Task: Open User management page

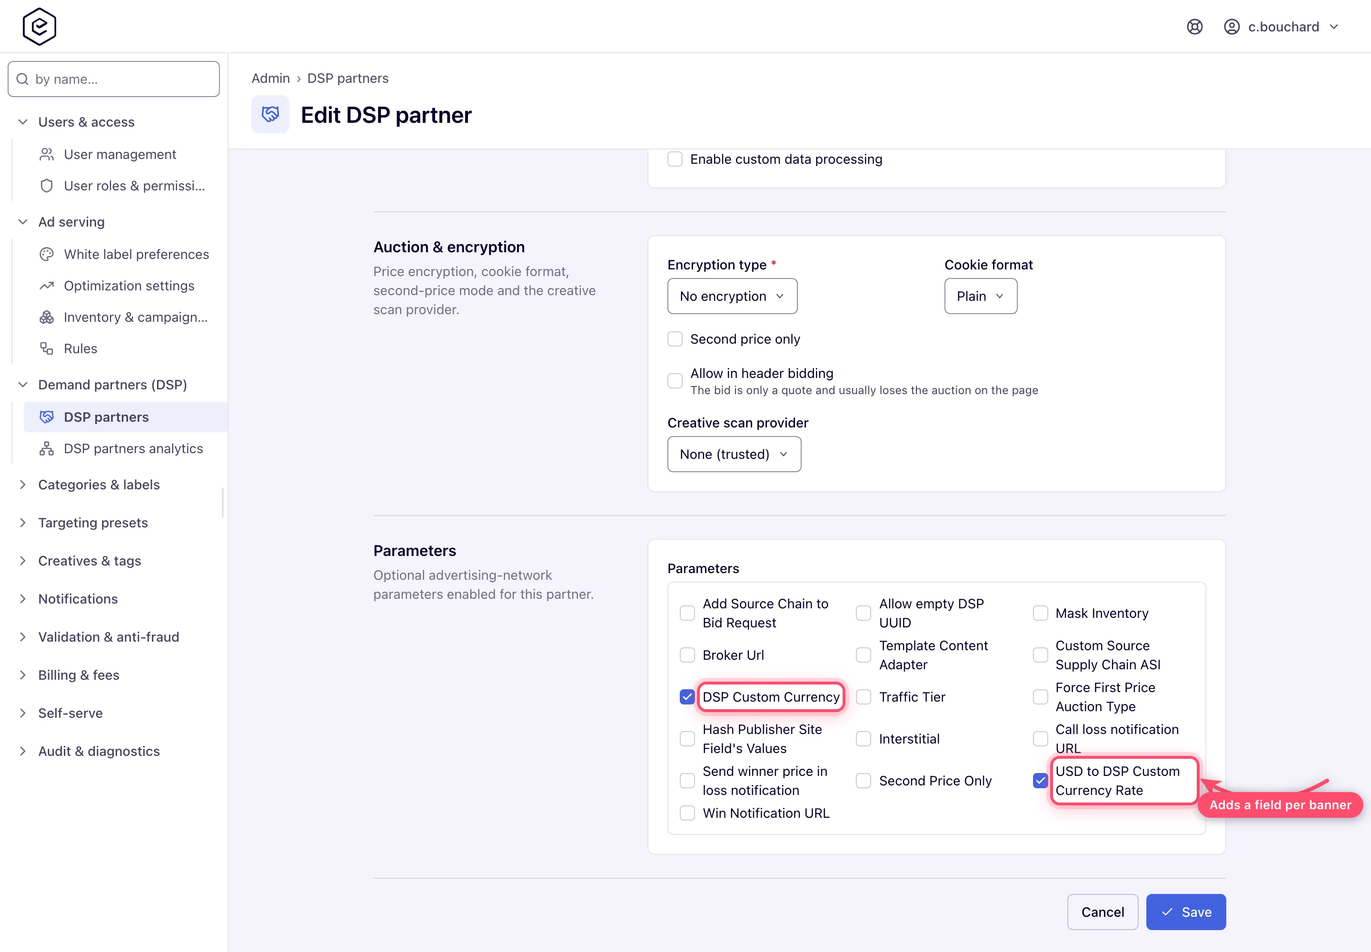Action: (125, 155)
